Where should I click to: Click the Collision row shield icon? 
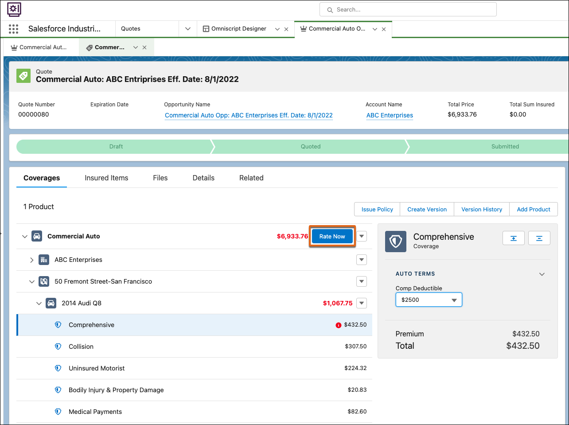[58, 347]
